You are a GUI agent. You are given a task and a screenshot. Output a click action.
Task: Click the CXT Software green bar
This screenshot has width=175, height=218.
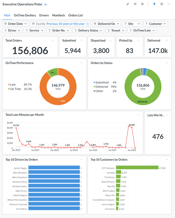point(137,168)
